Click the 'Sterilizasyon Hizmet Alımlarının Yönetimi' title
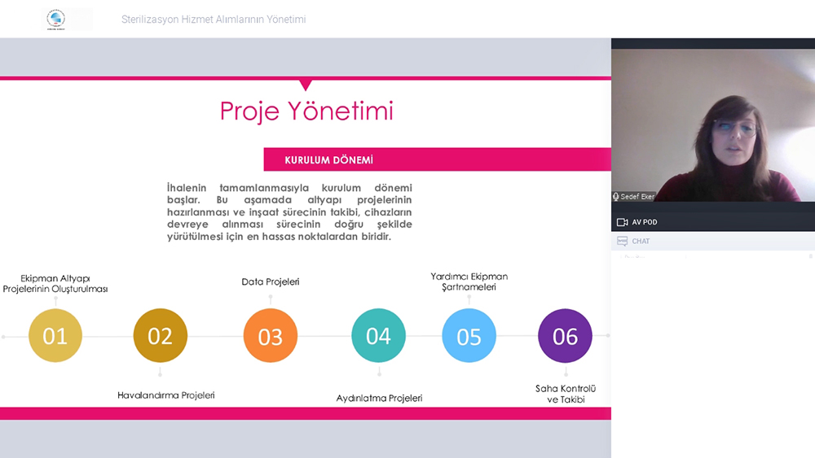Viewport: 815px width, 458px height. (x=214, y=20)
